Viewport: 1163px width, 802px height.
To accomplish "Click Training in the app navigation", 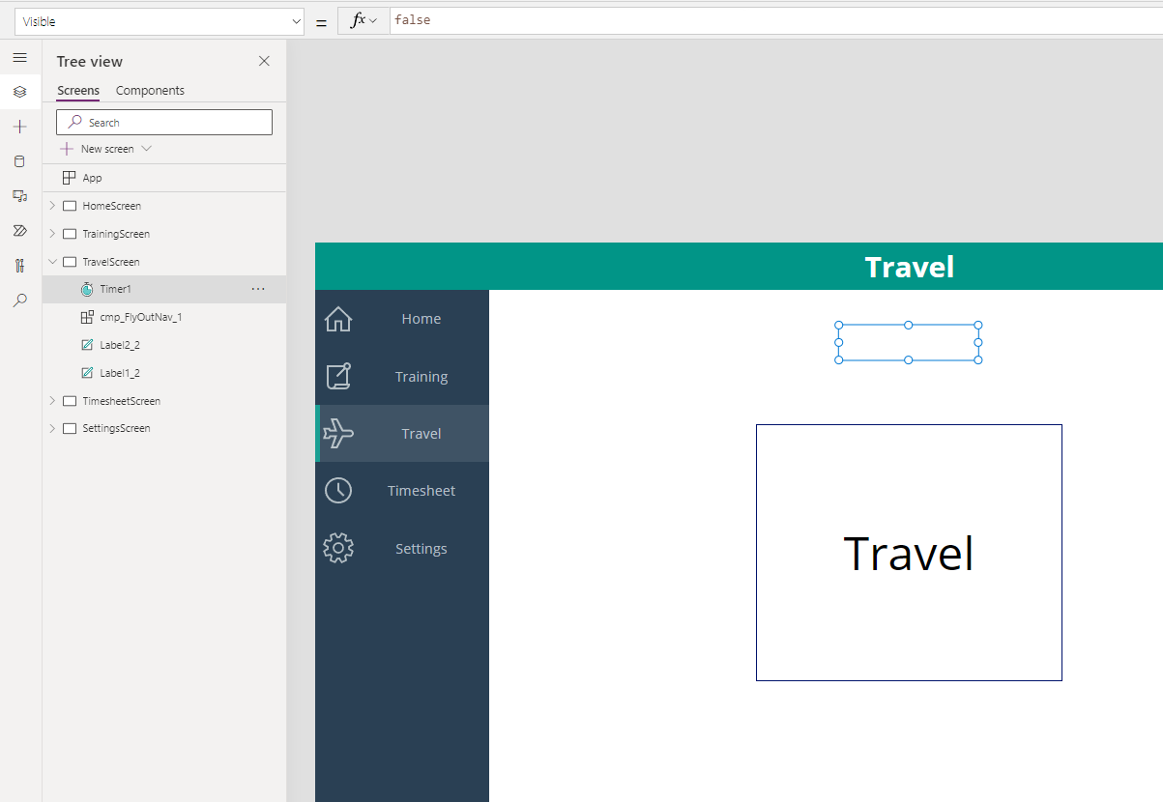I will point(422,377).
